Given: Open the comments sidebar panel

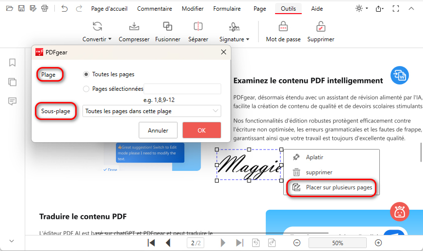Looking at the screenshot, I should click(13, 101).
